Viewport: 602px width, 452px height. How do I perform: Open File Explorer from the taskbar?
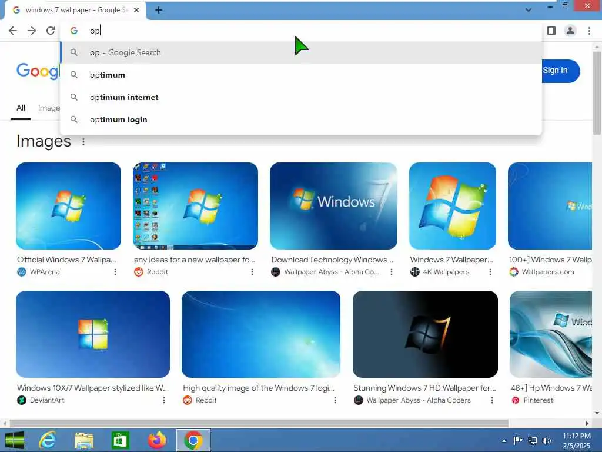[x=84, y=440]
